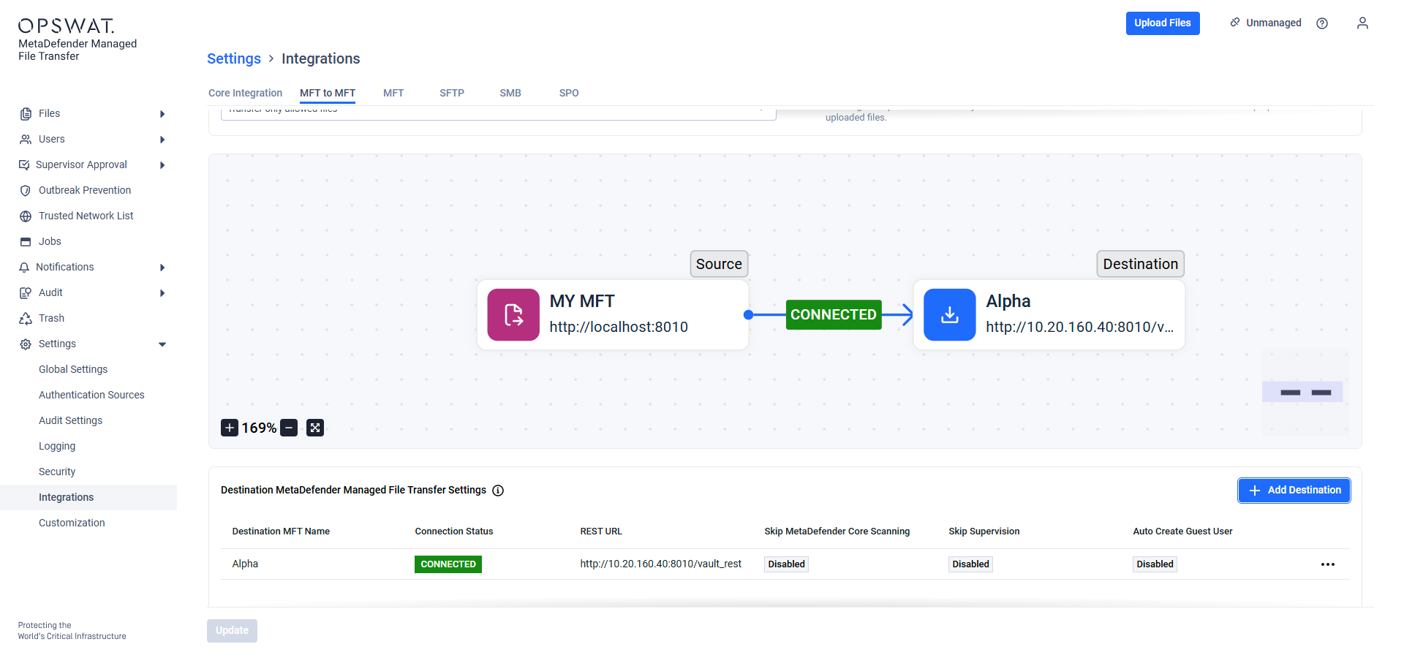This screenshot has height=666, width=1404.
Task: Expand the Supervisor Approval submenu arrow
Action: pyautogui.click(x=162, y=165)
